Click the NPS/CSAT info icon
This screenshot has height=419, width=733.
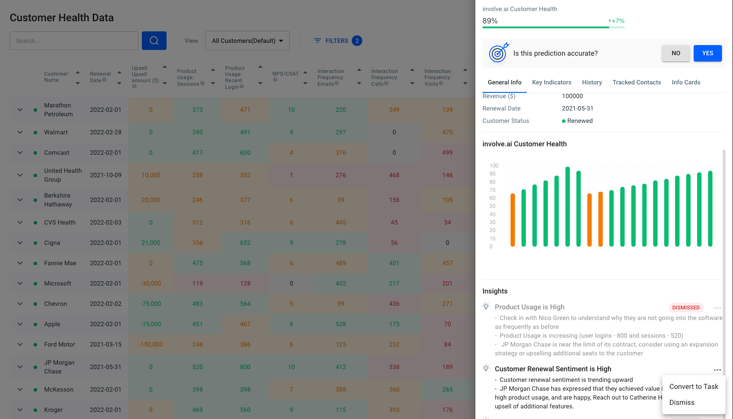(x=275, y=80)
